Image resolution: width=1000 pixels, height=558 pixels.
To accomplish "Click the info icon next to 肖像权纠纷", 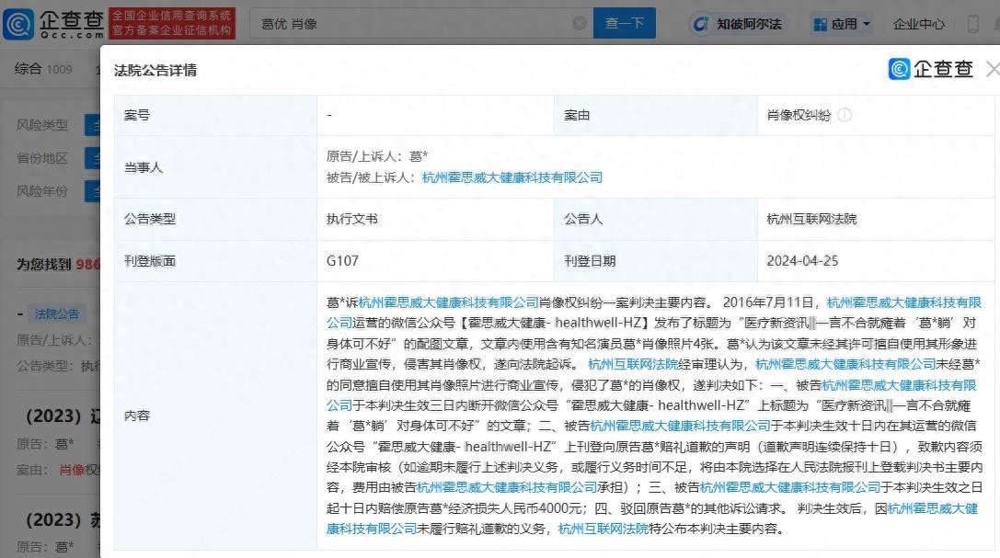I will tap(844, 116).
